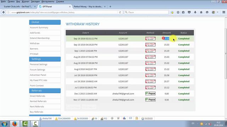Click the envelope messages icon in status bar

pyautogui.click(x=131, y=119)
